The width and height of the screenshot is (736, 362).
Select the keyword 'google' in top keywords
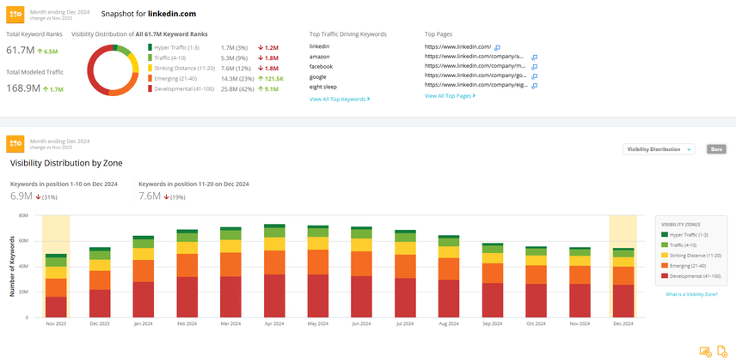pyautogui.click(x=318, y=77)
